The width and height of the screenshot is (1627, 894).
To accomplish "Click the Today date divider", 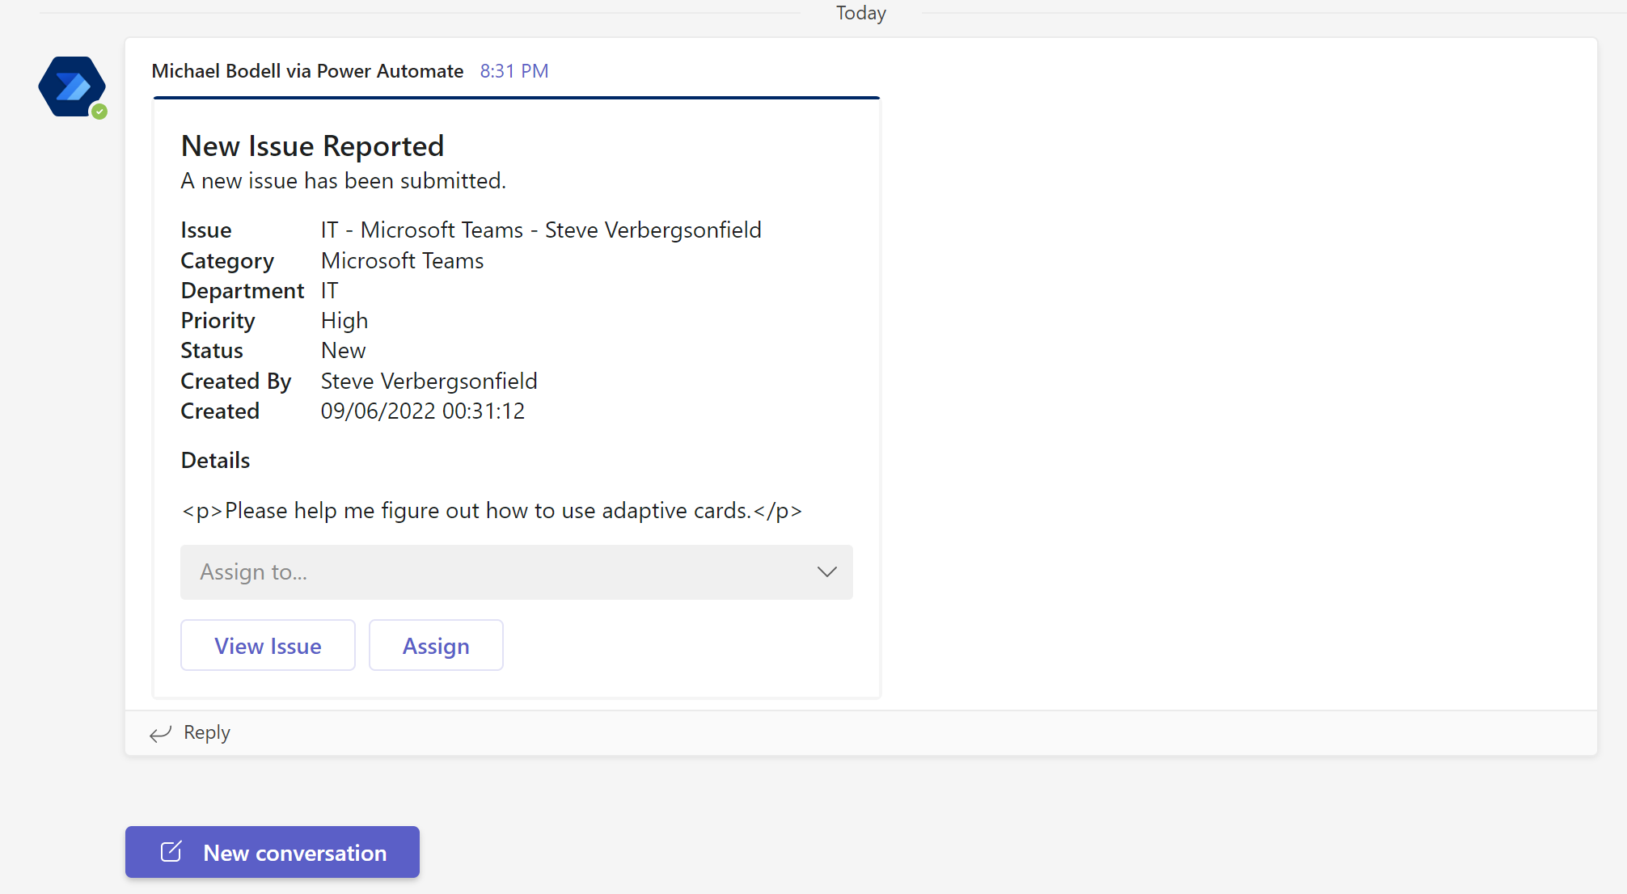I will click(860, 13).
